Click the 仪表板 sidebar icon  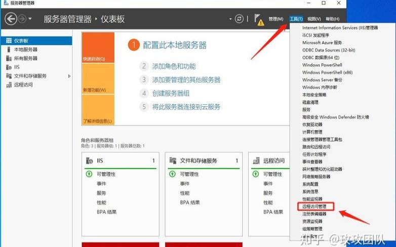(x=9, y=40)
